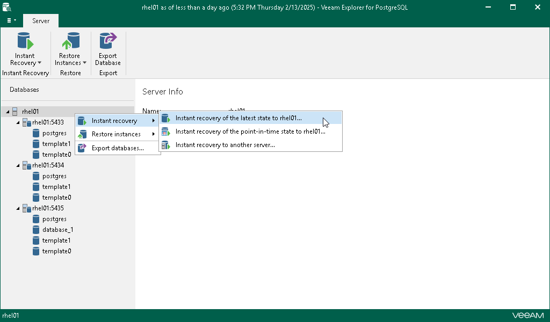550x322 pixels.
Task: Click the another server recovery submenu icon
Action: [165, 145]
